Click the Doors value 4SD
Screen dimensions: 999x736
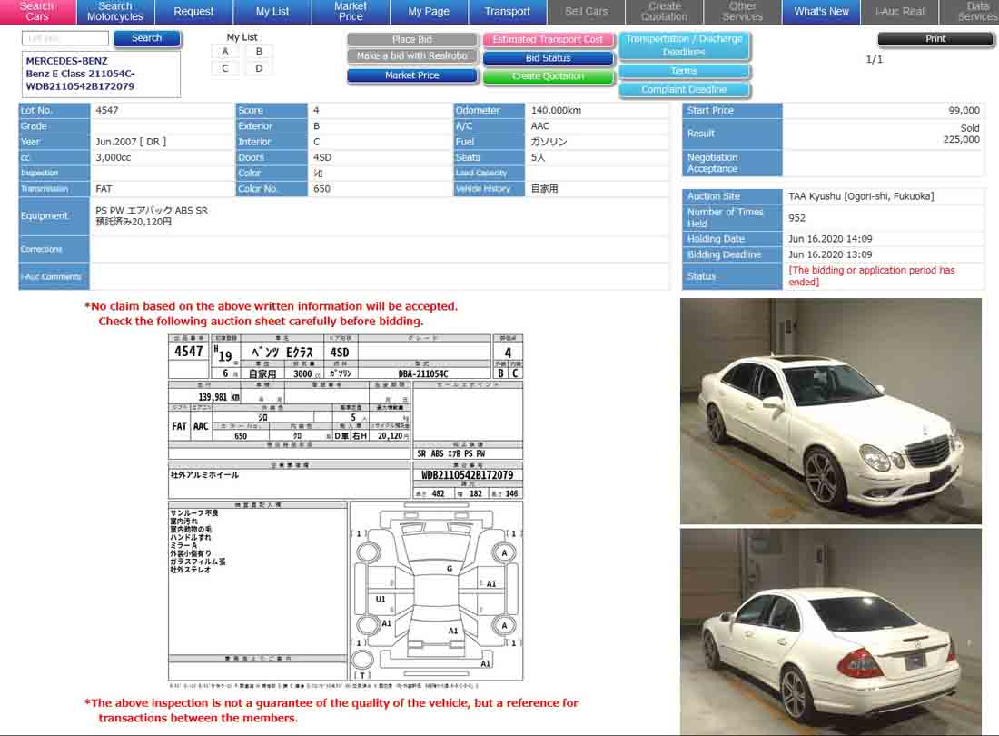(x=322, y=157)
